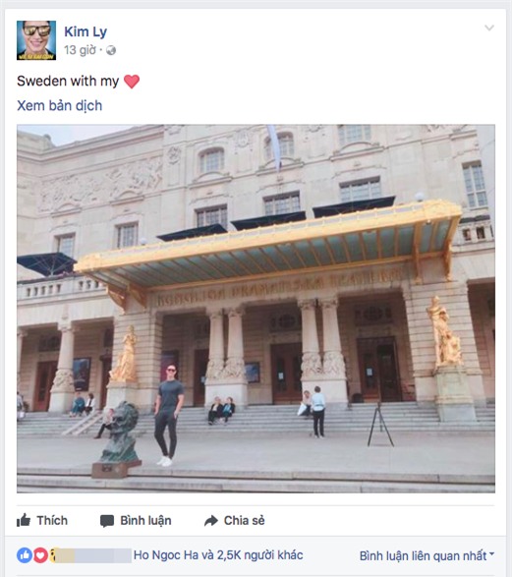The width and height of the screenshot is (512, 577).
Task: Open Ho Ngoc Ha reactions list
Action: [x=218, y=555]
